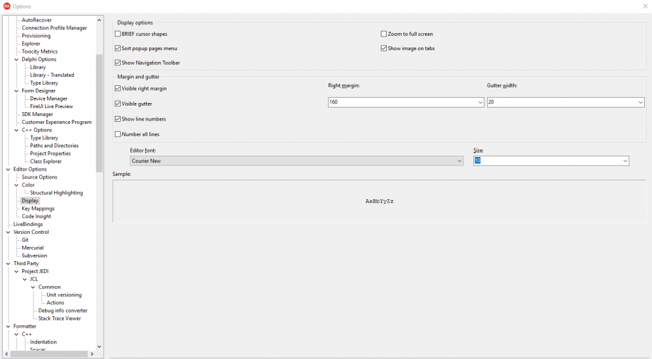Collapse the Project JEDI node
652x359 pixels.
17,272
